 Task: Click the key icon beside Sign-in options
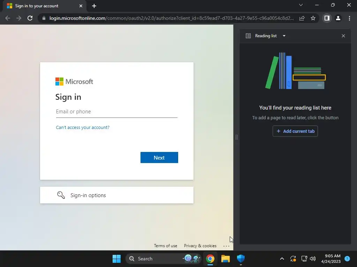[61, 195]
